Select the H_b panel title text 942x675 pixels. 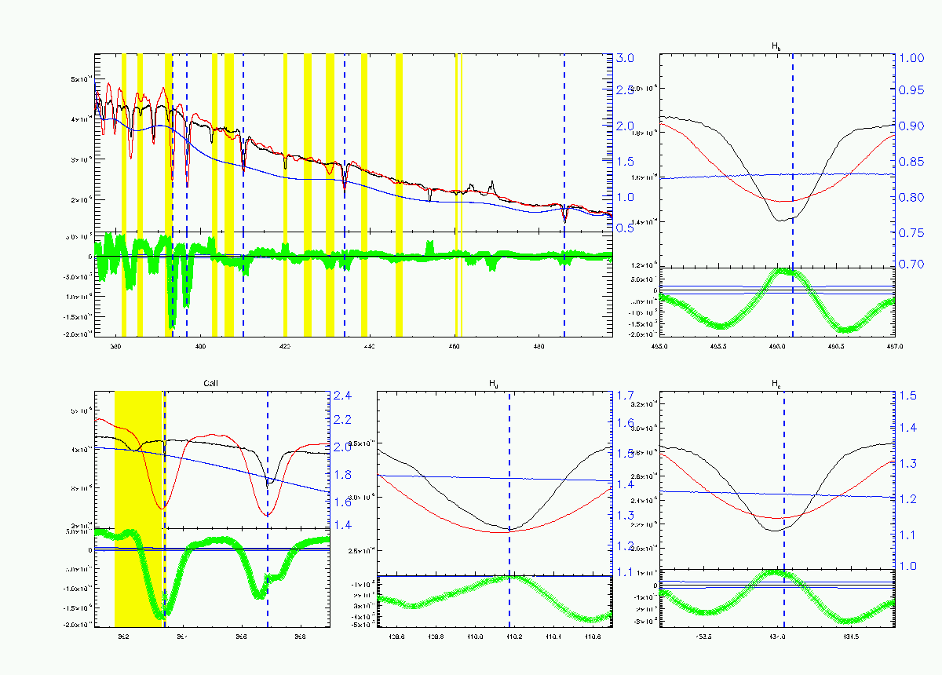[776, 46]
